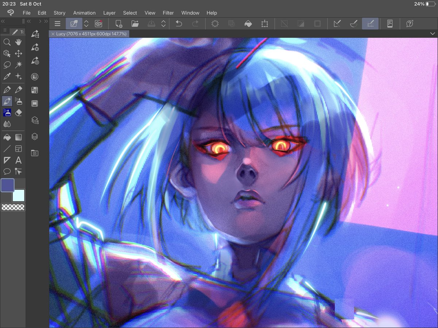Open the Timeline film strip palette icon
The image size is (438, 328).
[x=35, y=103]
